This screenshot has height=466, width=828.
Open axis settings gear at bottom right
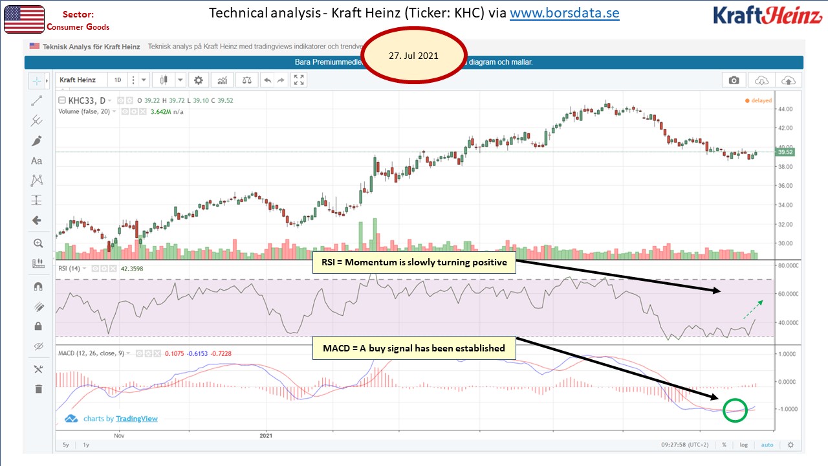[x=790, y=445]
